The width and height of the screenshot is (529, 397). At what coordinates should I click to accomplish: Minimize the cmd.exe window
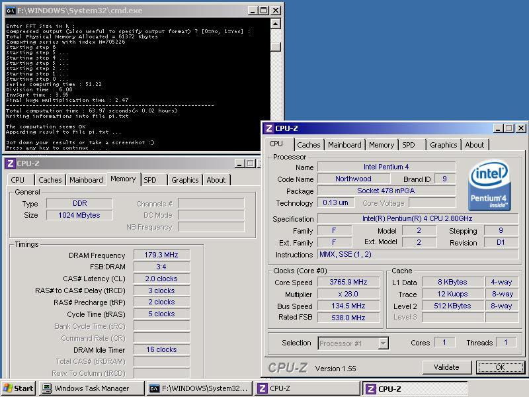(x=253, y=11)
